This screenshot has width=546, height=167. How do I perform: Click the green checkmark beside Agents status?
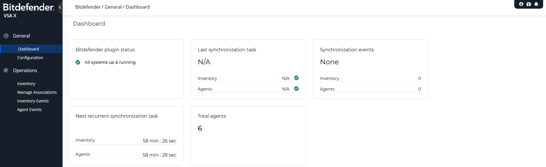click(x=296, y=89)
